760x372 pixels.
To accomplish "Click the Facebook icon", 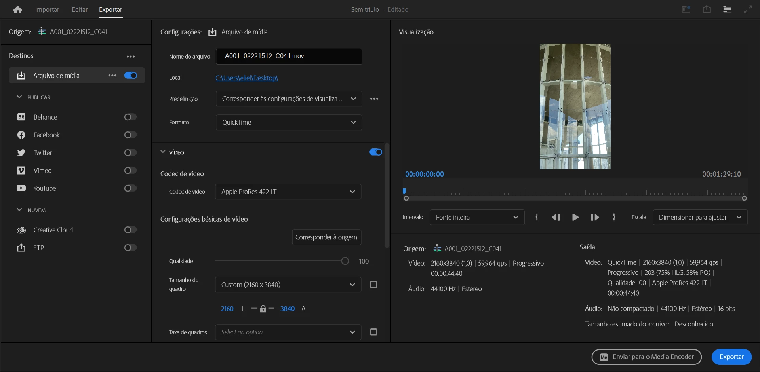I will click(21, 135).
